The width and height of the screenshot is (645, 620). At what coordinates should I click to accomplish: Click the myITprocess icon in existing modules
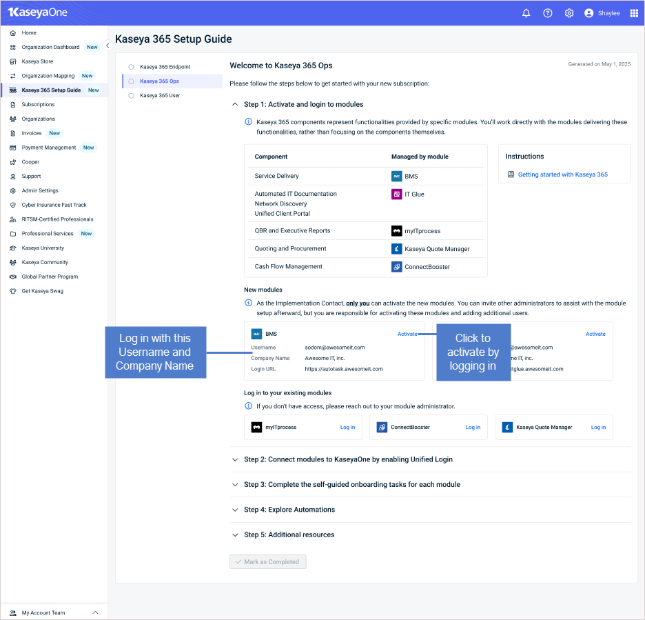pos(256,428)
